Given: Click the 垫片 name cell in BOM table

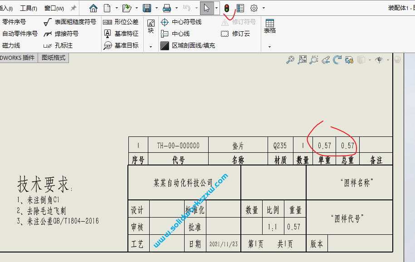Looking at the screenshot, I should click(x=238, y=146).
